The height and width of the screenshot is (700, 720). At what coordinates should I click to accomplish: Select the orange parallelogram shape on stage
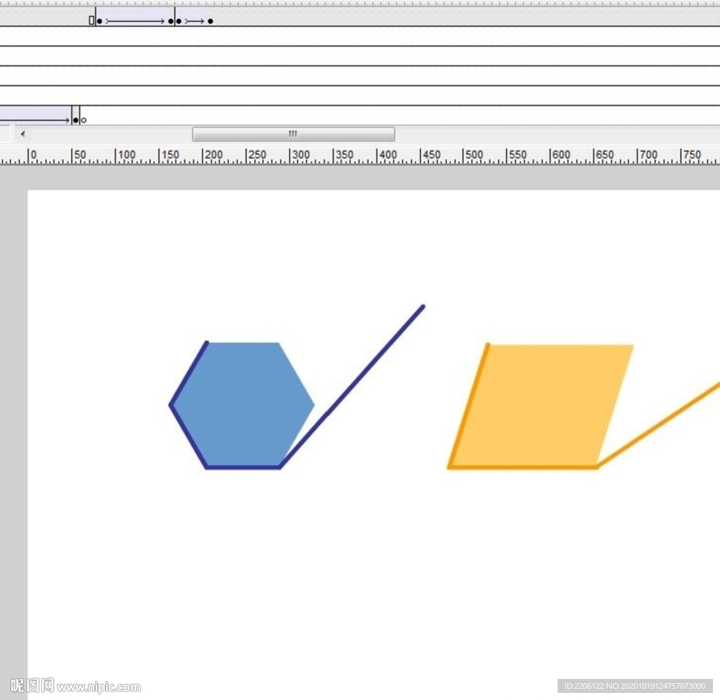(542, 406)
